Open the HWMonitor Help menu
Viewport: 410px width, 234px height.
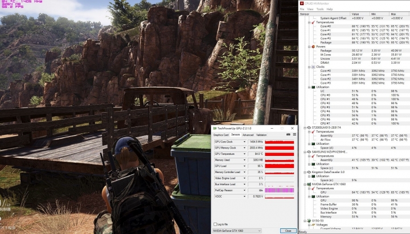coord(330,9)
